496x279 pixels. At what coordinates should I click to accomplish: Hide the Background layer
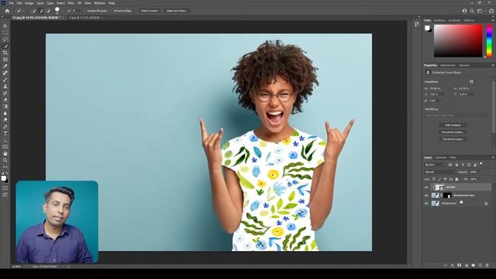pos(426,203)
